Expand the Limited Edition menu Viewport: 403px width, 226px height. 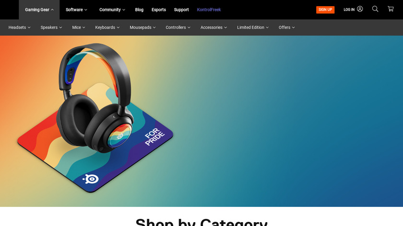(253, 27)
